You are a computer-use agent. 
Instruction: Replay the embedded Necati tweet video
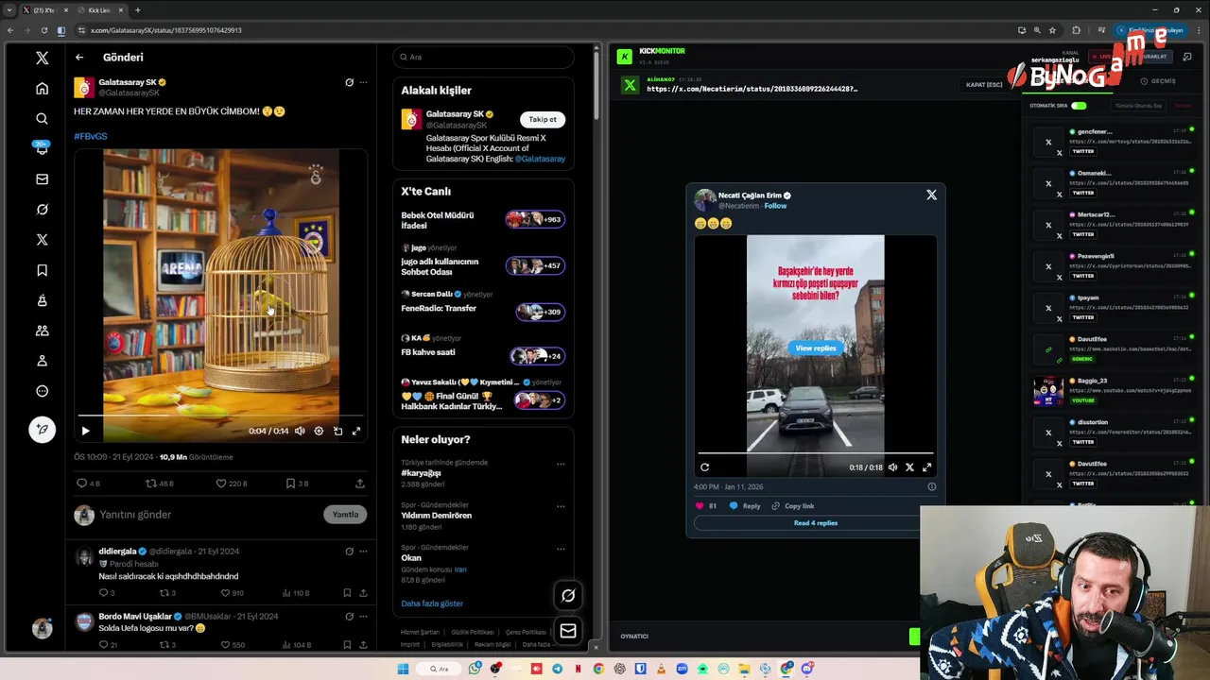coord(704,467)
